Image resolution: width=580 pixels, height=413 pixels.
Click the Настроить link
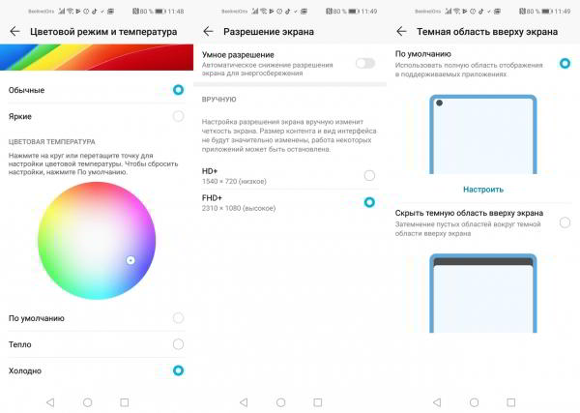click(x=483, y=190)
